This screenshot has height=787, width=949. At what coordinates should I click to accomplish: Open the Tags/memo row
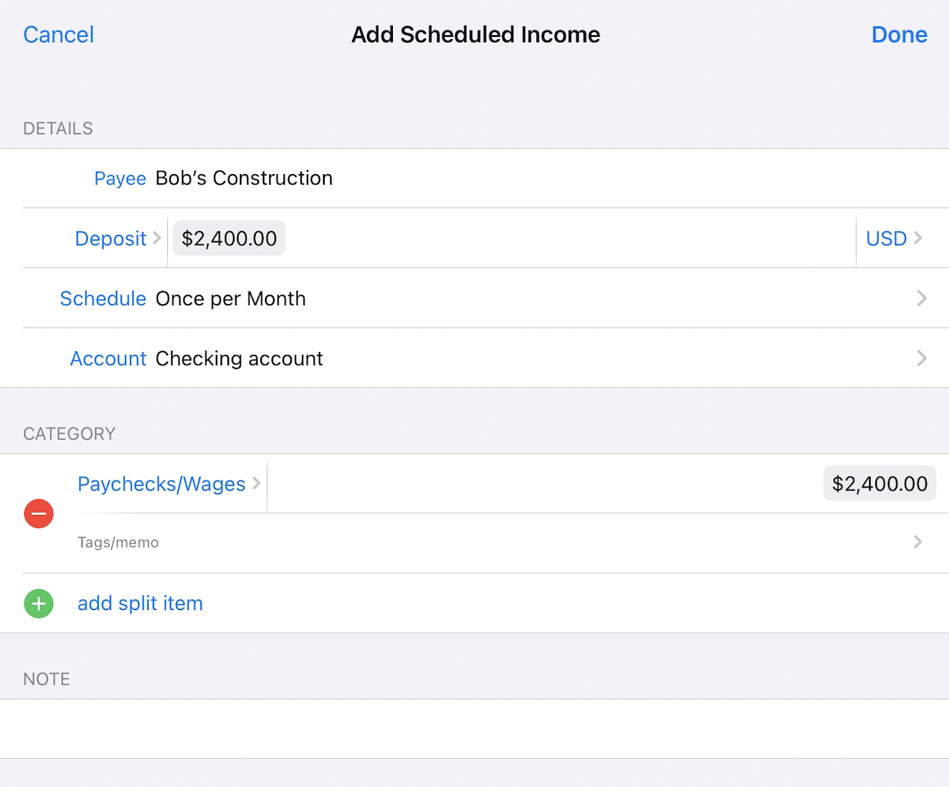tap(494, 542)
